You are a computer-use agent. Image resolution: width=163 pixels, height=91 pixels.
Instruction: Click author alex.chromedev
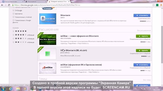pos(66,38)
